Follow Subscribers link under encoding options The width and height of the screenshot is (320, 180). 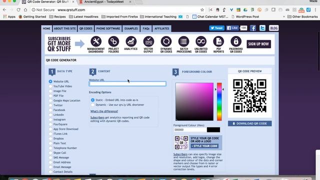tap(97, 117)
